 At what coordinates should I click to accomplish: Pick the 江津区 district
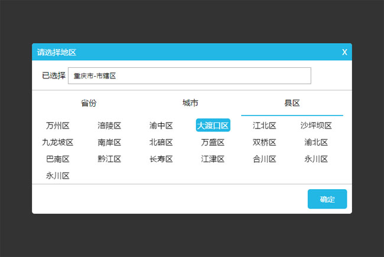click(x=213, y=159)
